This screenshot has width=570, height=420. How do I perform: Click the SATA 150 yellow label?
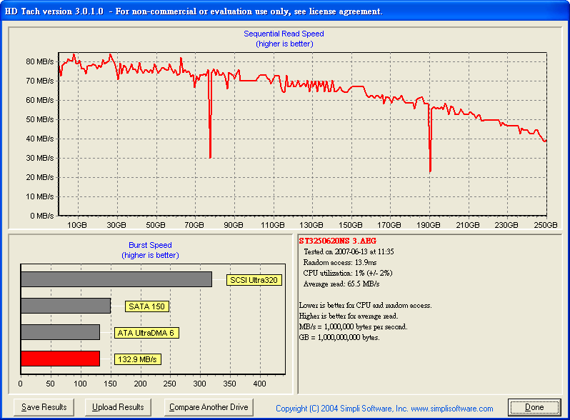(147, 306)
